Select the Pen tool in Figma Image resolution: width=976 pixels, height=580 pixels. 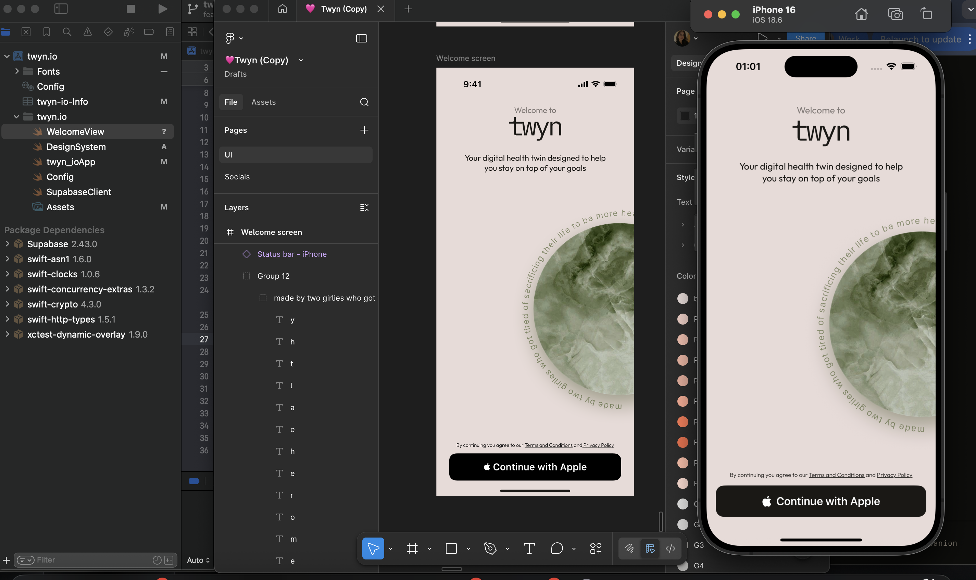pyautogui.click(x=490, y=549)
